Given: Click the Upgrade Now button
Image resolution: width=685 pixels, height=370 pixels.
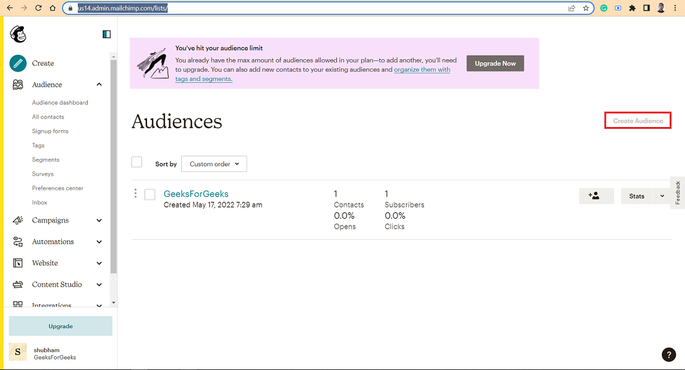Looking at the screenshot, I should [496, 64].
